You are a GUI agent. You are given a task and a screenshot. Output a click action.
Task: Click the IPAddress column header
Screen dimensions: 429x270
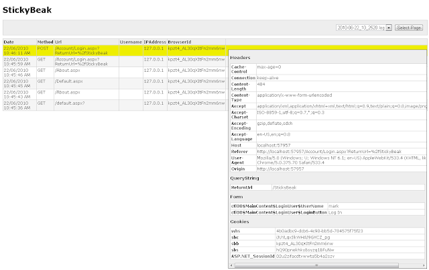155,42
